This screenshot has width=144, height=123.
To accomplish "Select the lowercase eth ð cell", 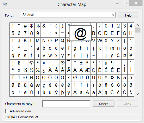I will coord(100,85).
